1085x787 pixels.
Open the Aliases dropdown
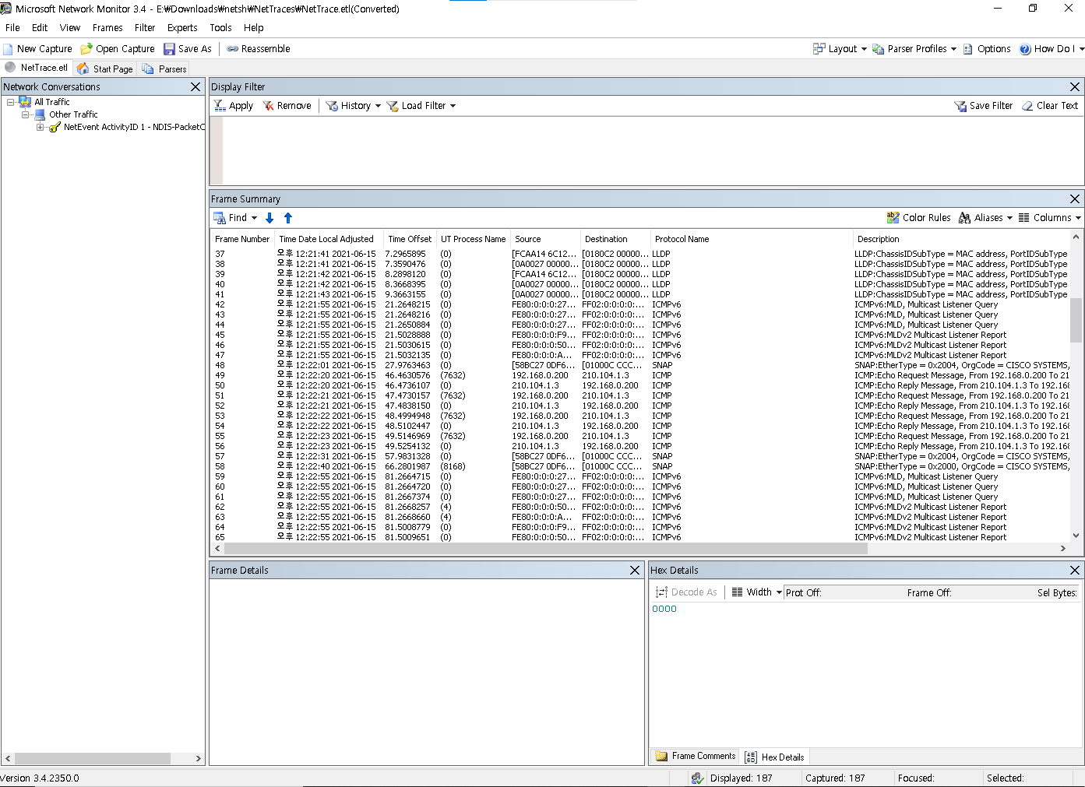click(985, 218)
